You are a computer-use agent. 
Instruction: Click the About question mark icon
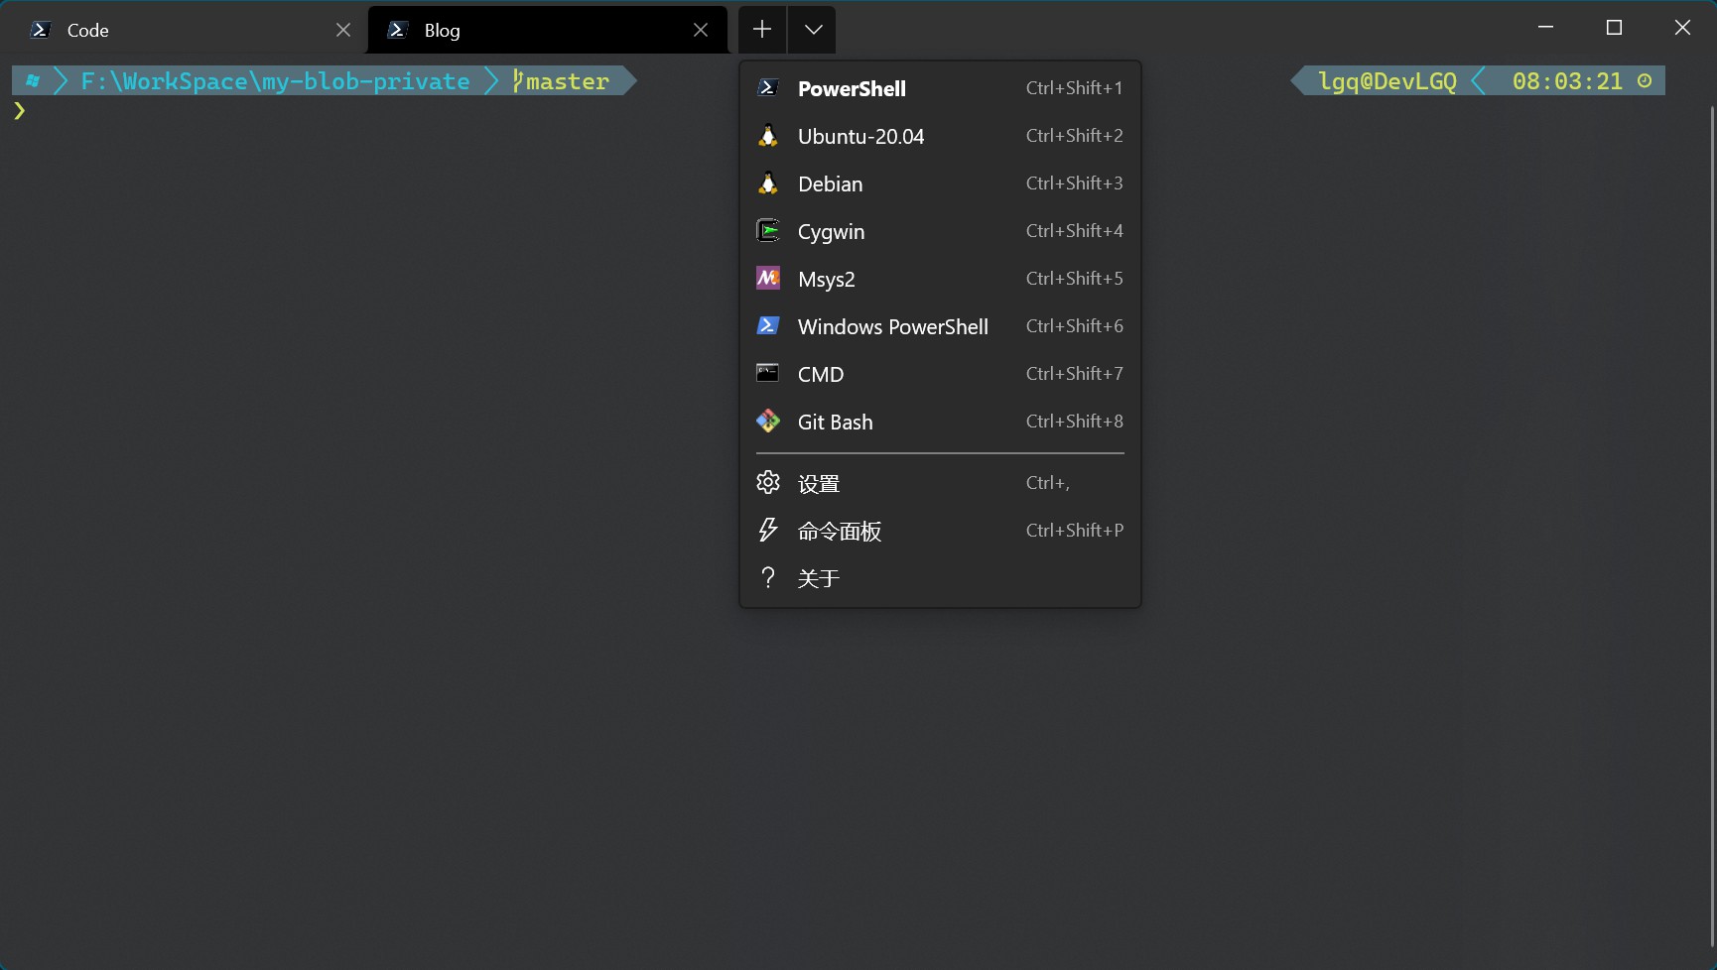point(767,577)
